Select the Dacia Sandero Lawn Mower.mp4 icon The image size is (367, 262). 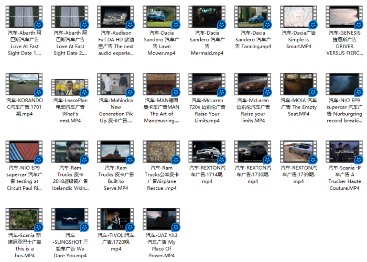[x=161, y=17]
